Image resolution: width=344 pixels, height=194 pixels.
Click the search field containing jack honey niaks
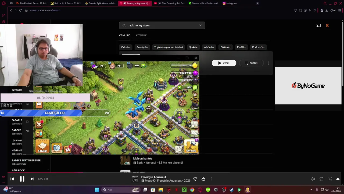[x=162, y=25]
